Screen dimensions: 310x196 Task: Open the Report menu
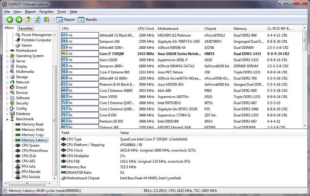[30, 12]
